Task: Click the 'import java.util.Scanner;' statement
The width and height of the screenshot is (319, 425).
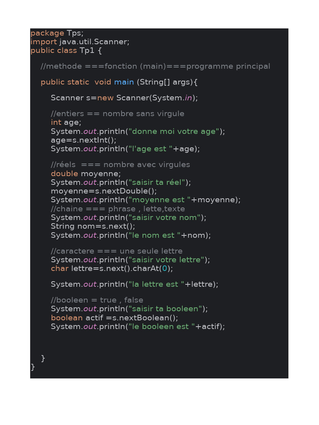Action: tap(80, 42)
